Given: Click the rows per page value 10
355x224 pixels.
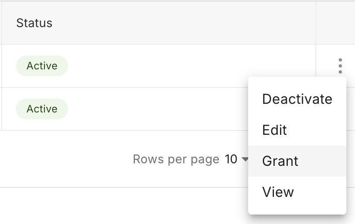Looking at the screenshot, I should click(231, 159).
